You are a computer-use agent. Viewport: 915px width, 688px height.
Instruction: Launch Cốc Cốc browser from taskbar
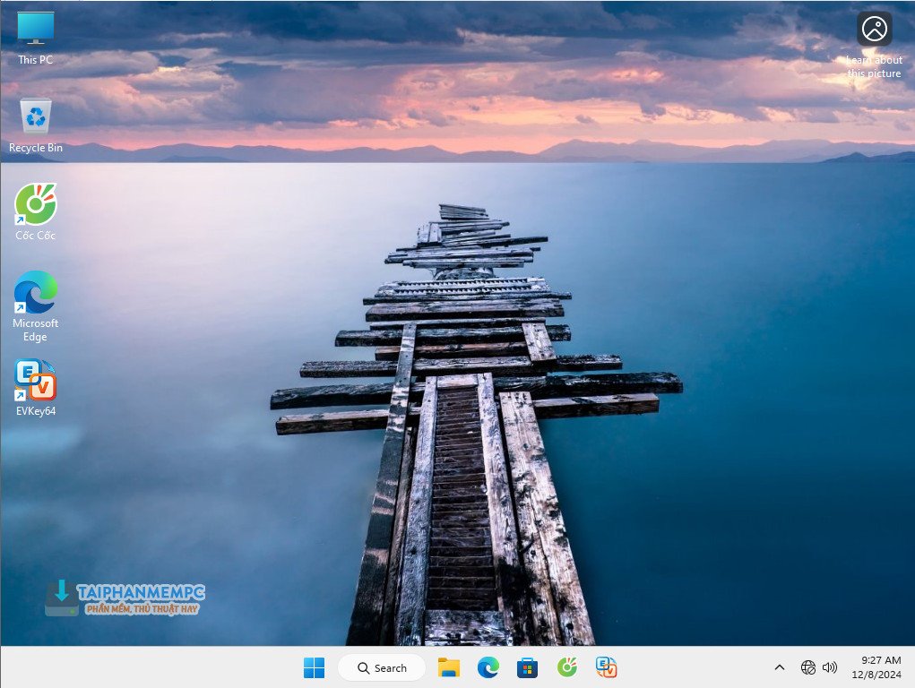tap(566, 667)
